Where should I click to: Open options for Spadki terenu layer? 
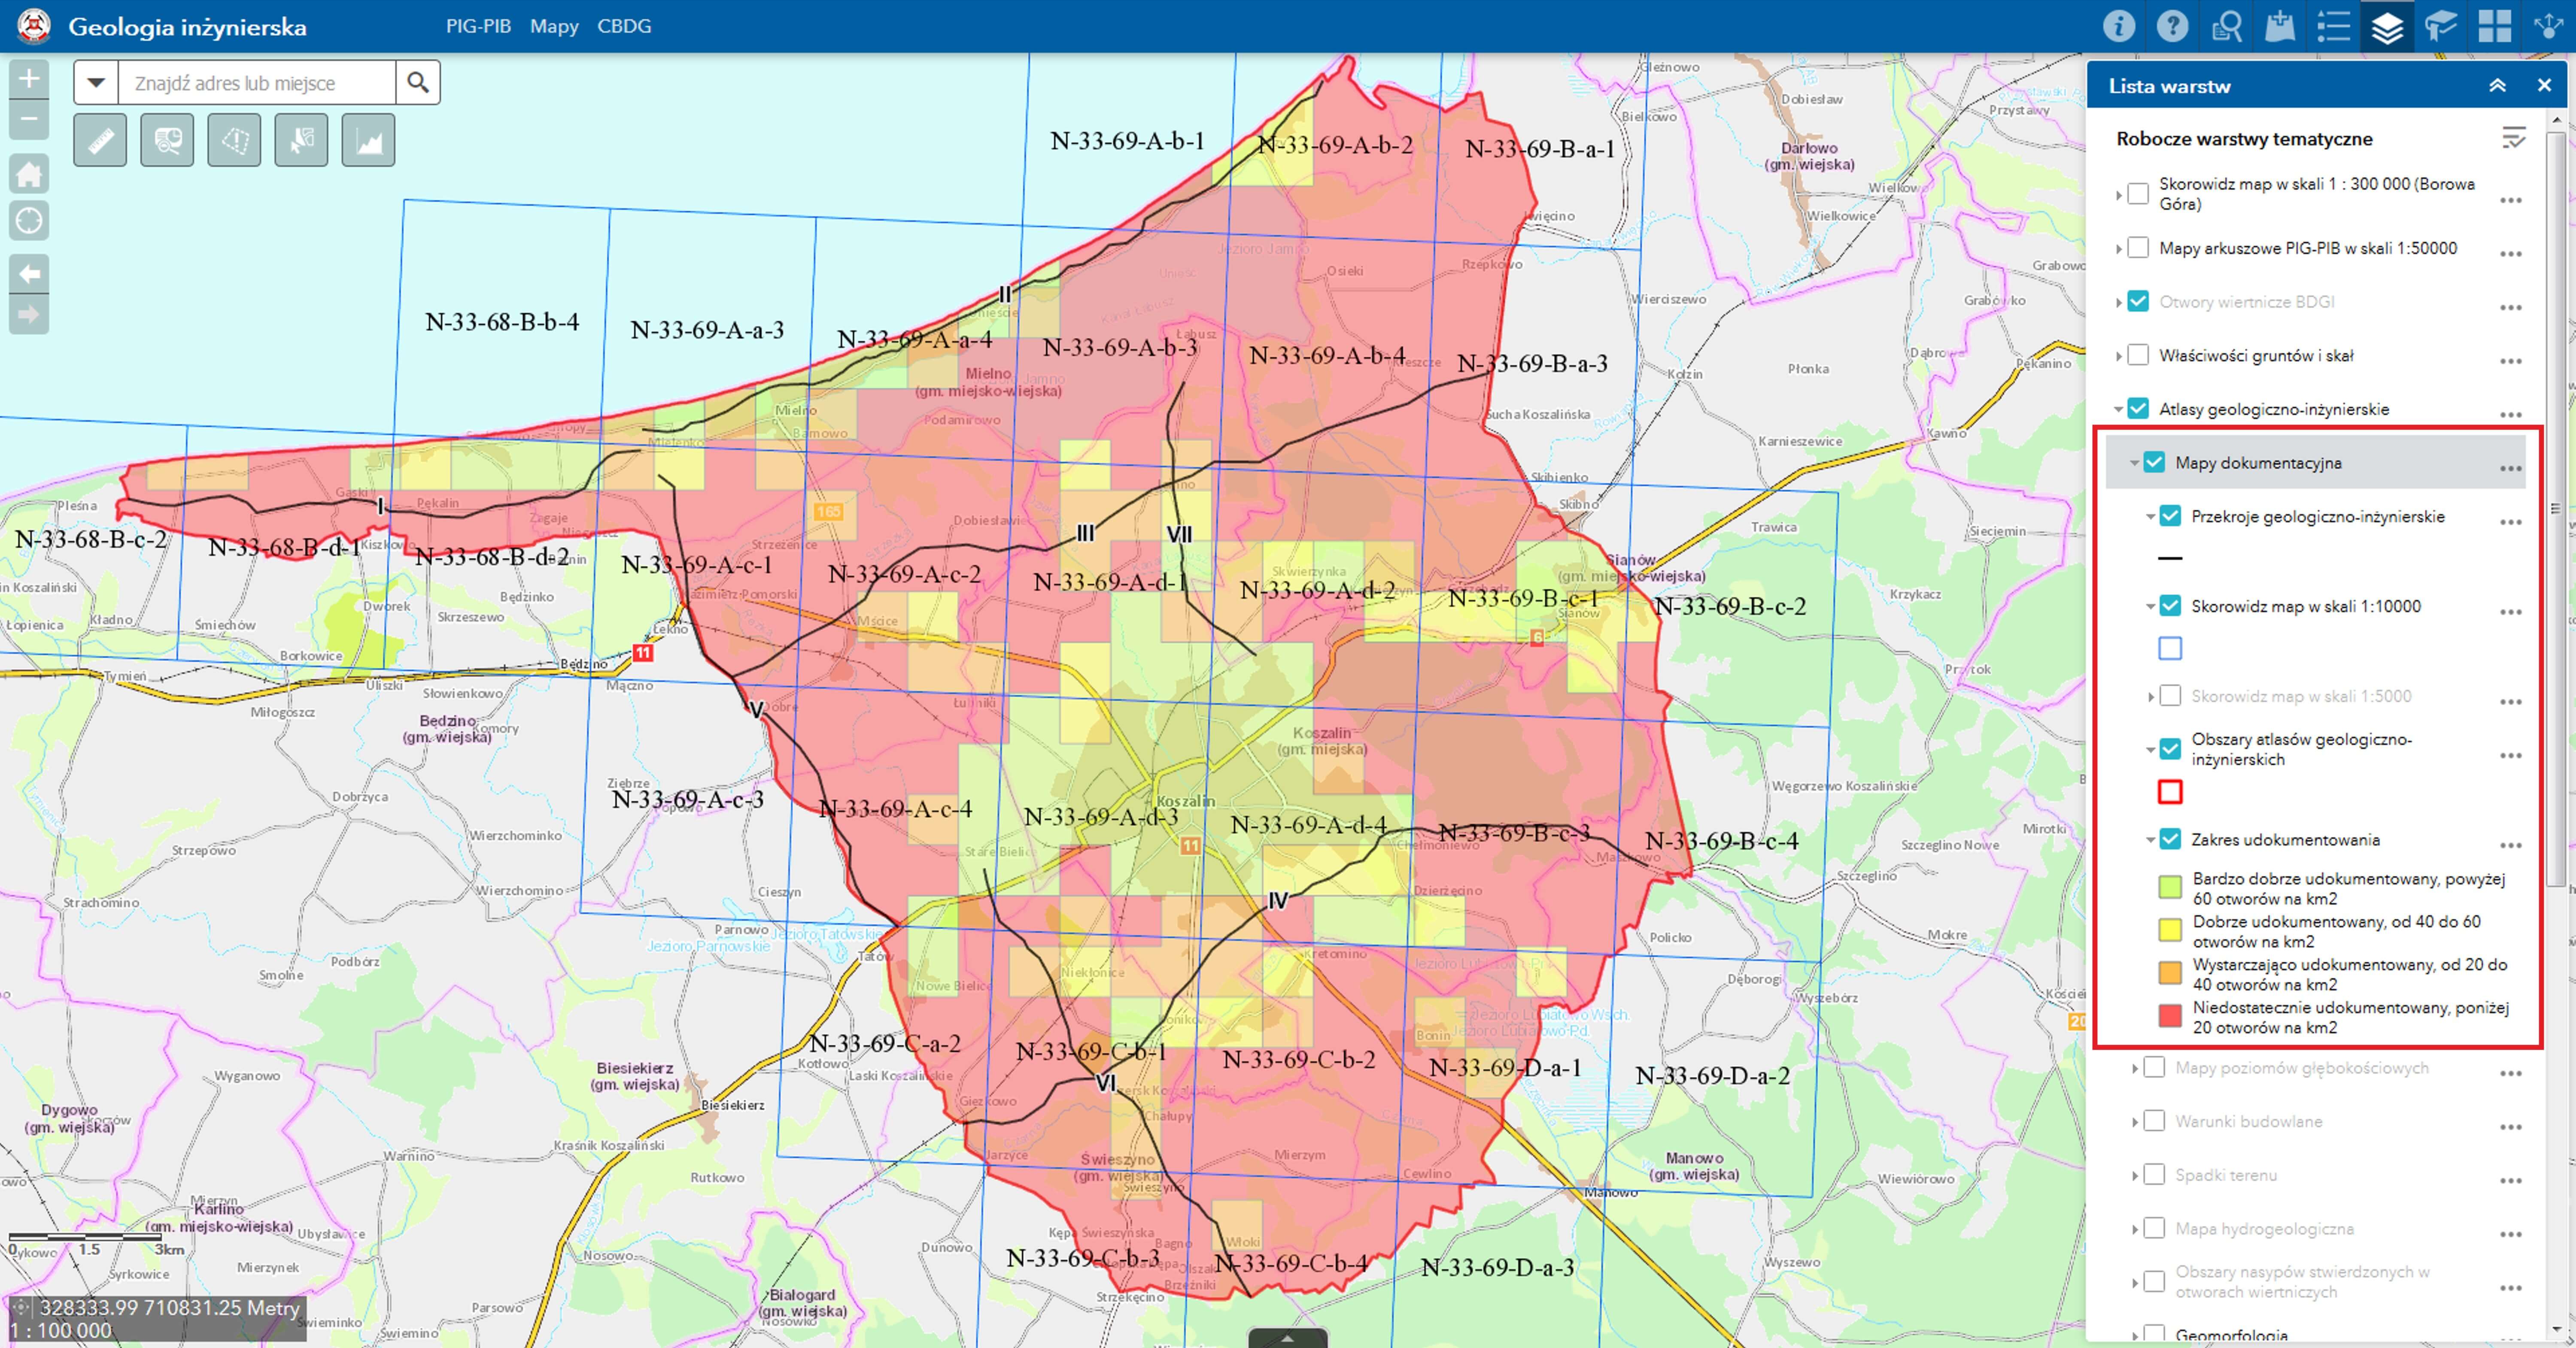click(2511, 1180)
